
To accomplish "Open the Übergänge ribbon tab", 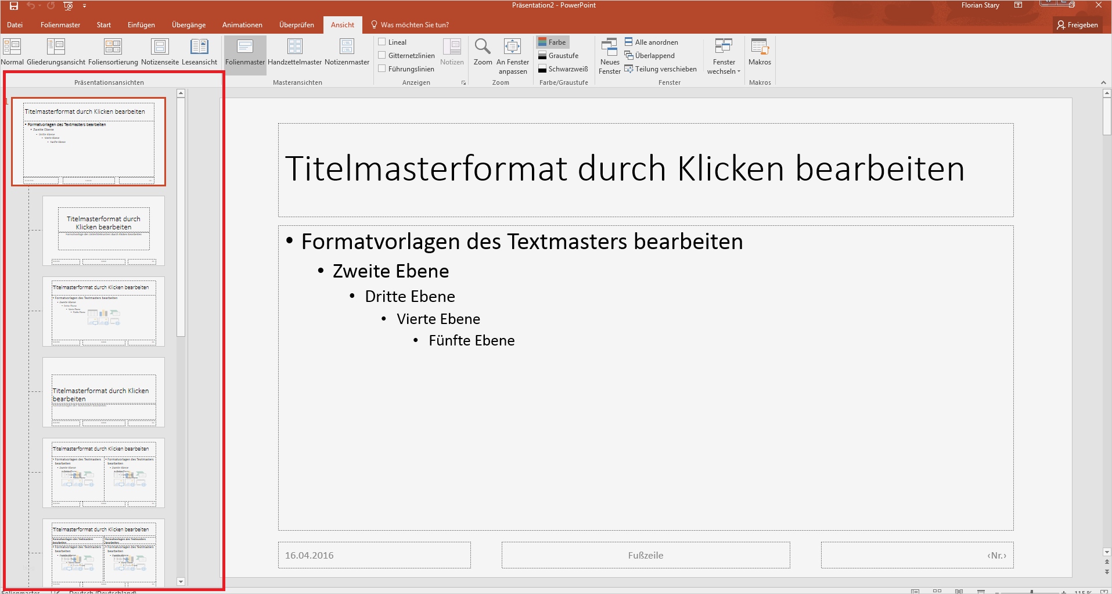I will pos(189,25).
